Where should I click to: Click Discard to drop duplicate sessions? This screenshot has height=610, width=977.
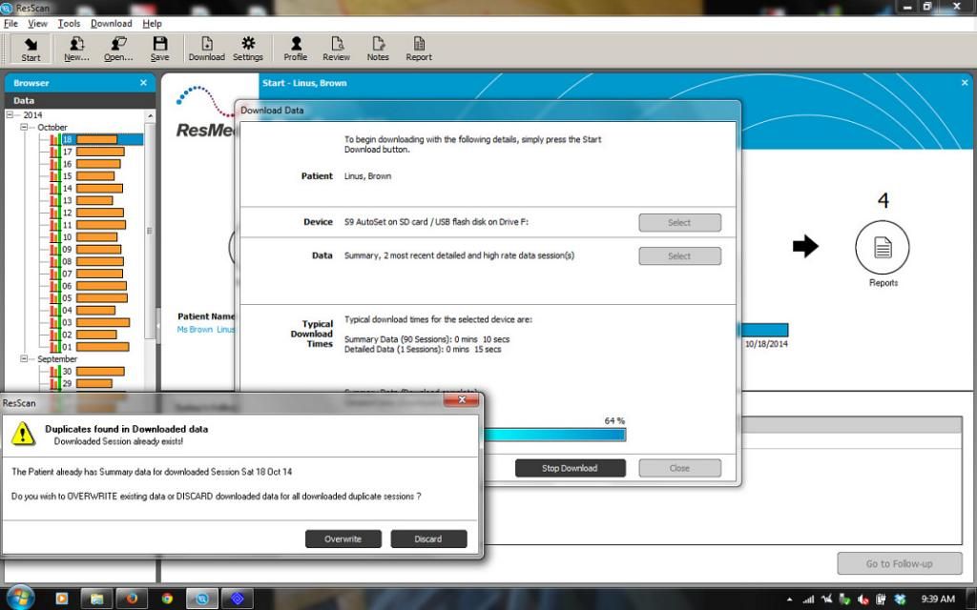(x=428, y=539)
